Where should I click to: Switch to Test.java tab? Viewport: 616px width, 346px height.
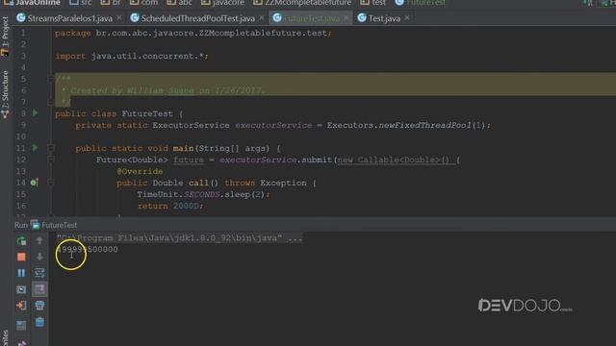[x=384, y=18]
